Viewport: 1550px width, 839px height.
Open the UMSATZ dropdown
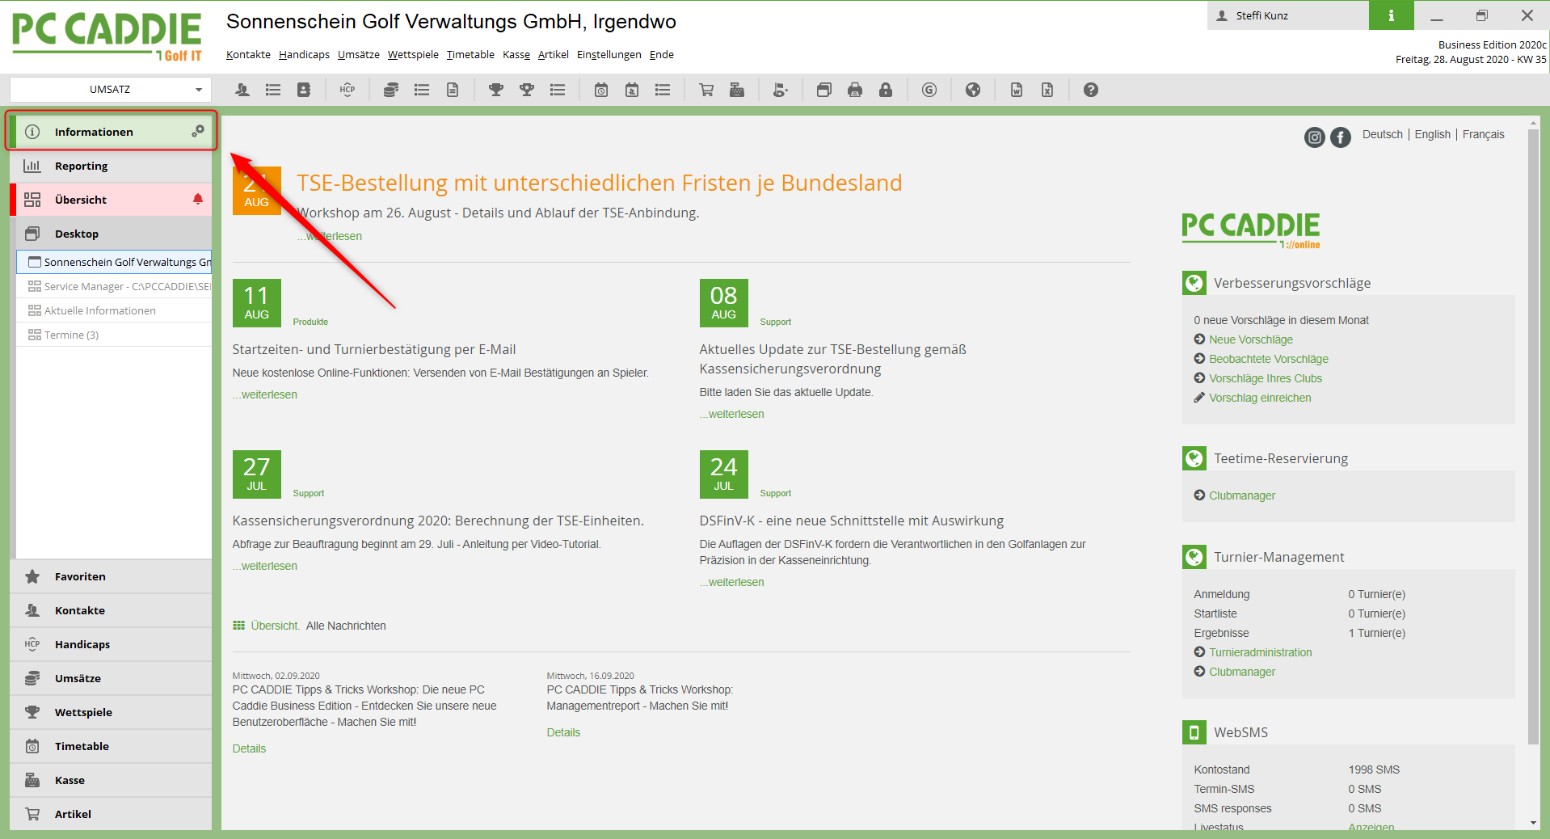click(111, 90)
